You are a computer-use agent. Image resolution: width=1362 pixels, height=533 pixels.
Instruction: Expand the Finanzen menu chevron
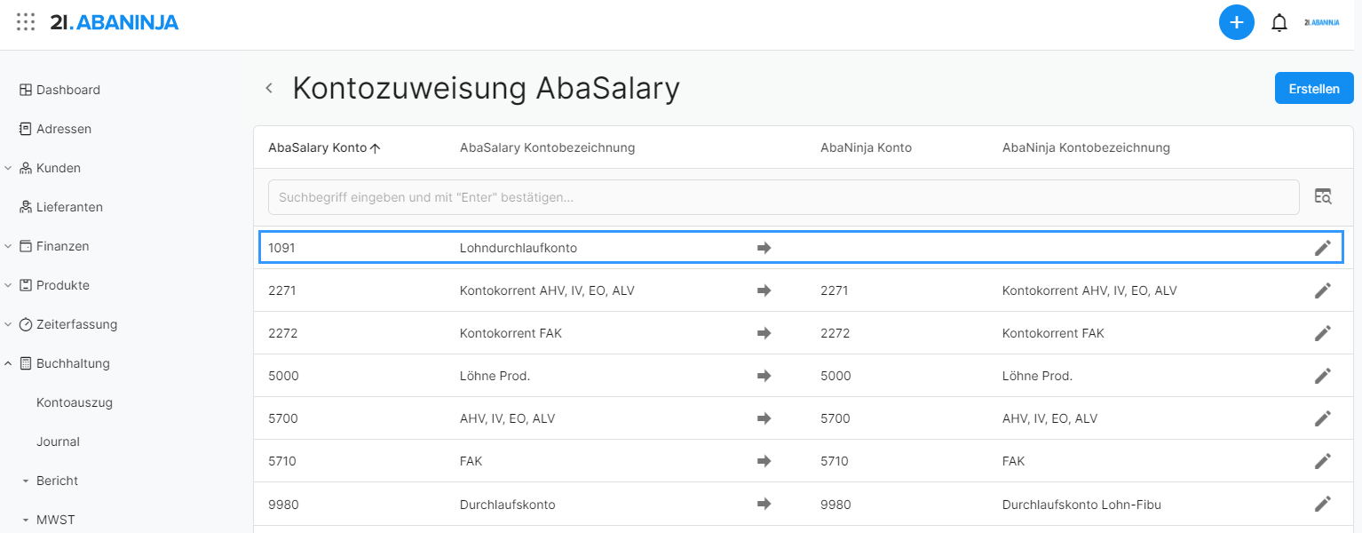click(x=8, y=246)
